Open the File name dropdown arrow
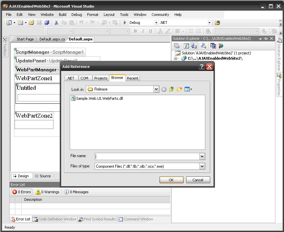This screenshot has height=232, width=284. click(x=202, y=156)
